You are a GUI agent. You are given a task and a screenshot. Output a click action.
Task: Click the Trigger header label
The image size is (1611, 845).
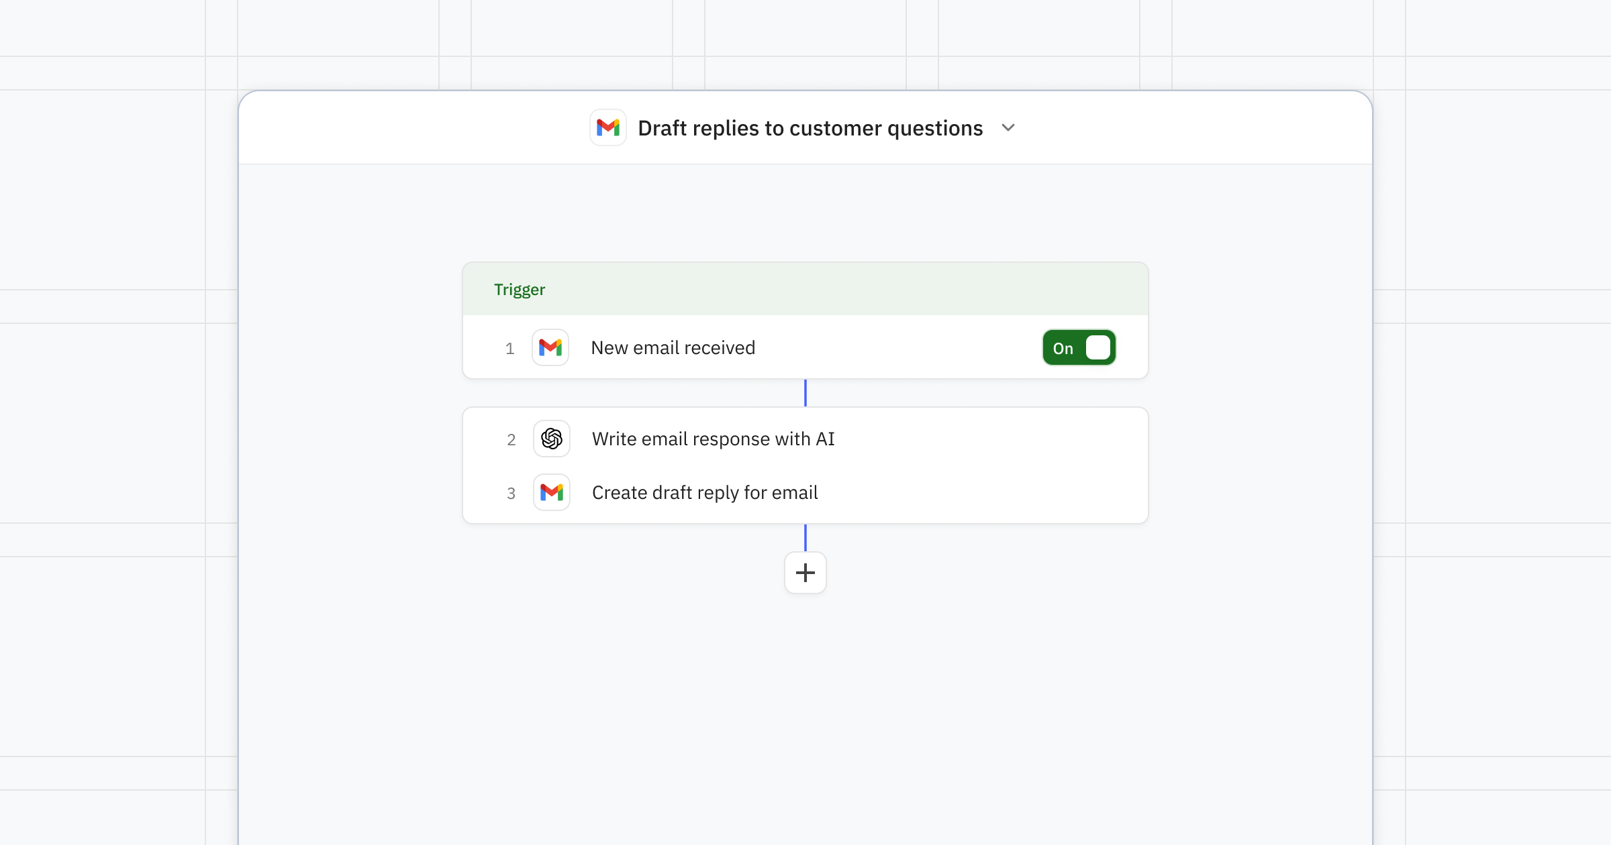click(x=520, y=290)
